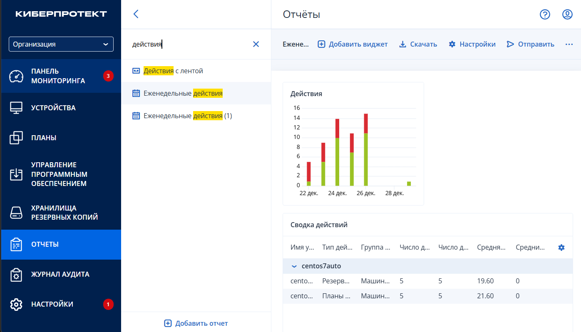The height and width of the screenshot is (332, 581).
Task: Click the Устройства monitor icon
Action: 16,108
